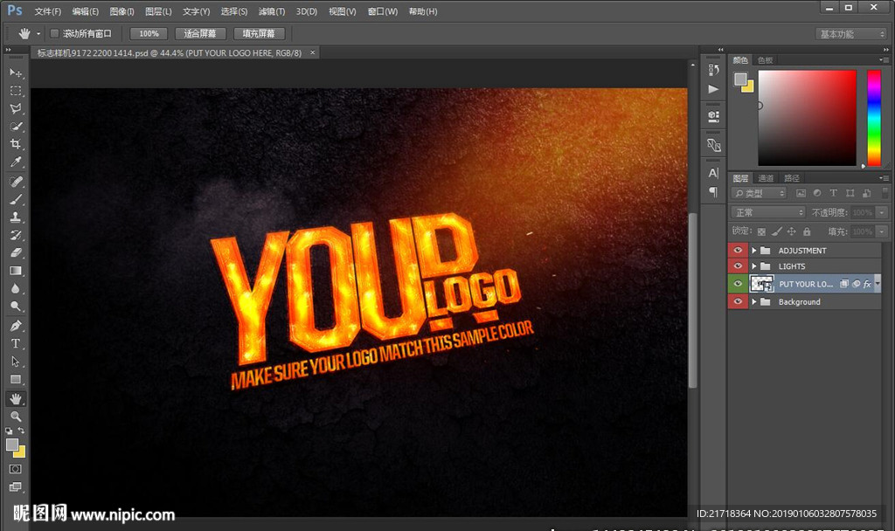This screenshot has width=895, height=531.
Task: Hide the Background layer group
Action: tap(738, 301)
